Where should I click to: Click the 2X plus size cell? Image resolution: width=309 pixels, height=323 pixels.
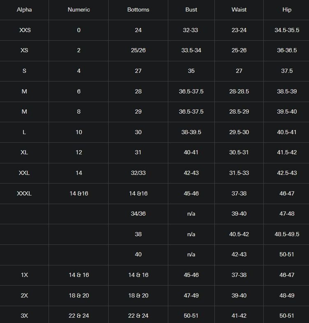[24, 295]
